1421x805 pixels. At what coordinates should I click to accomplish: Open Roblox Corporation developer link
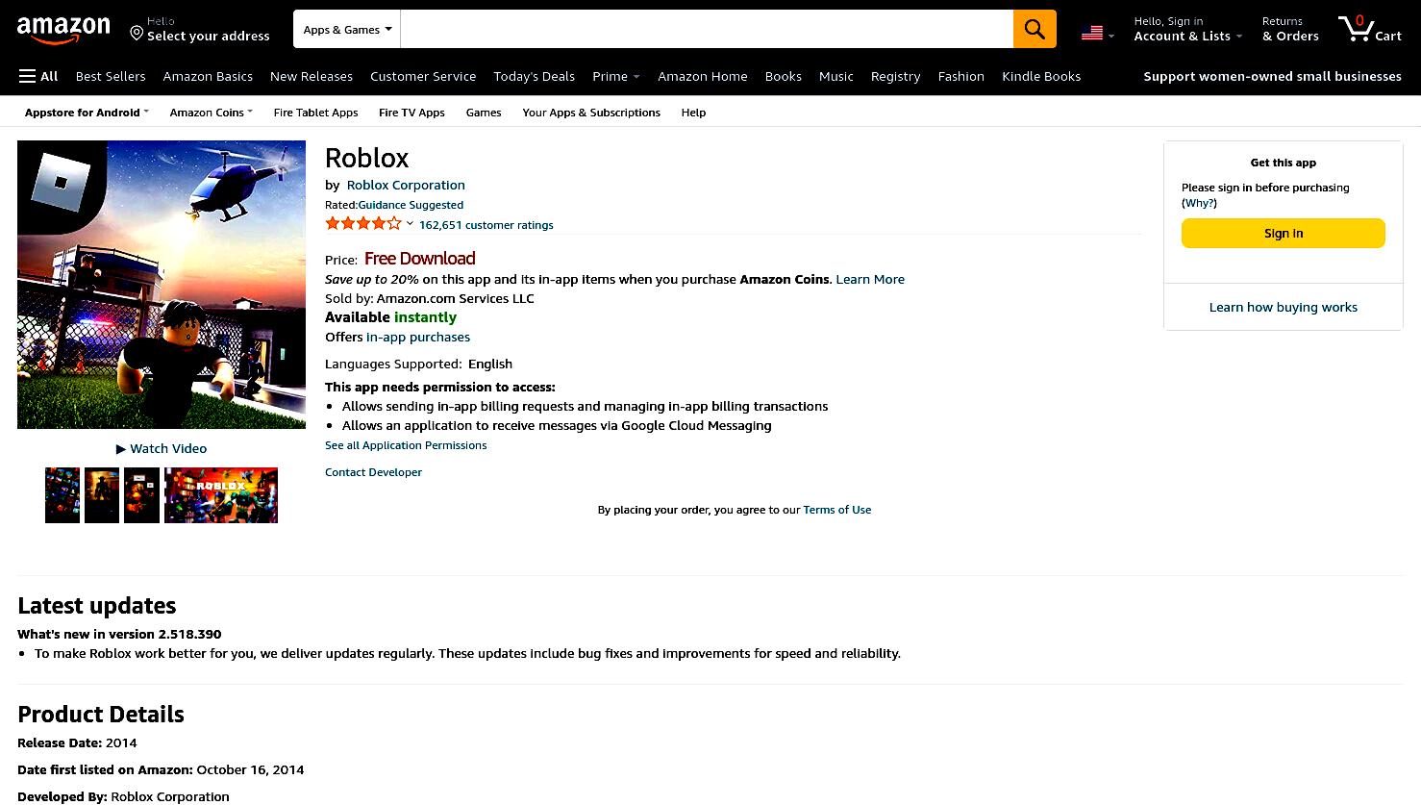point(406,185)
